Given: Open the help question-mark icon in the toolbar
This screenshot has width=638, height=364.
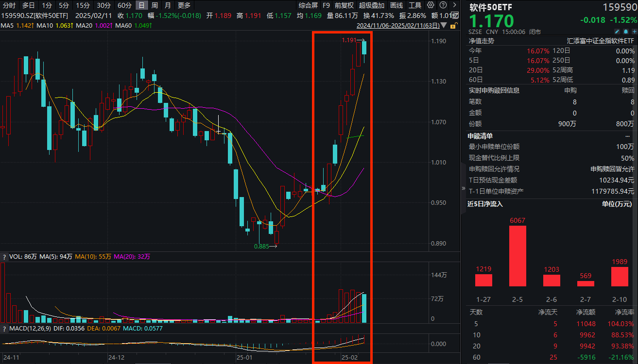Looking at the screenshot, I should [x=443, y=5].
